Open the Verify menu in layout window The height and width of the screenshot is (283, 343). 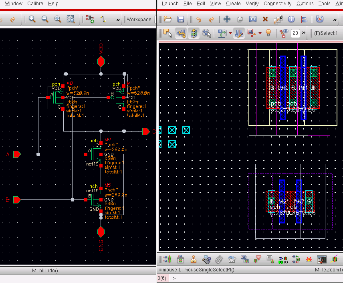tap(252, 4)
